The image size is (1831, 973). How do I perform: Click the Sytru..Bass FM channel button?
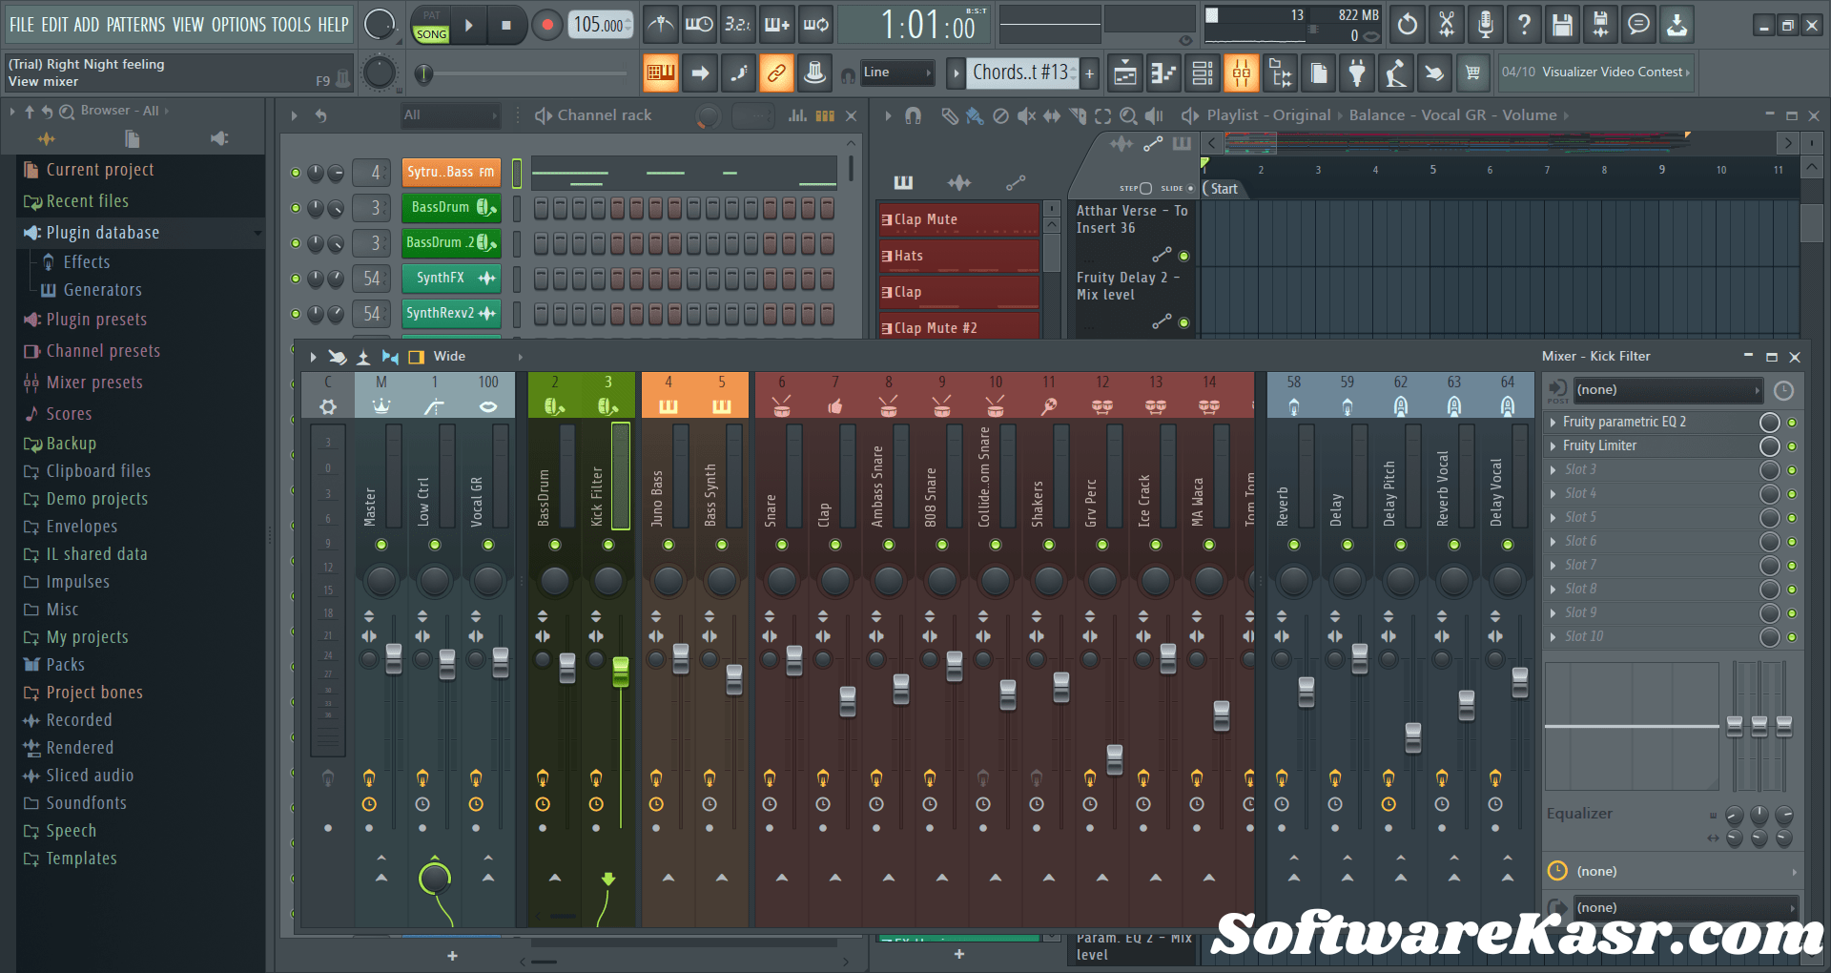click(x=451, y=172)
